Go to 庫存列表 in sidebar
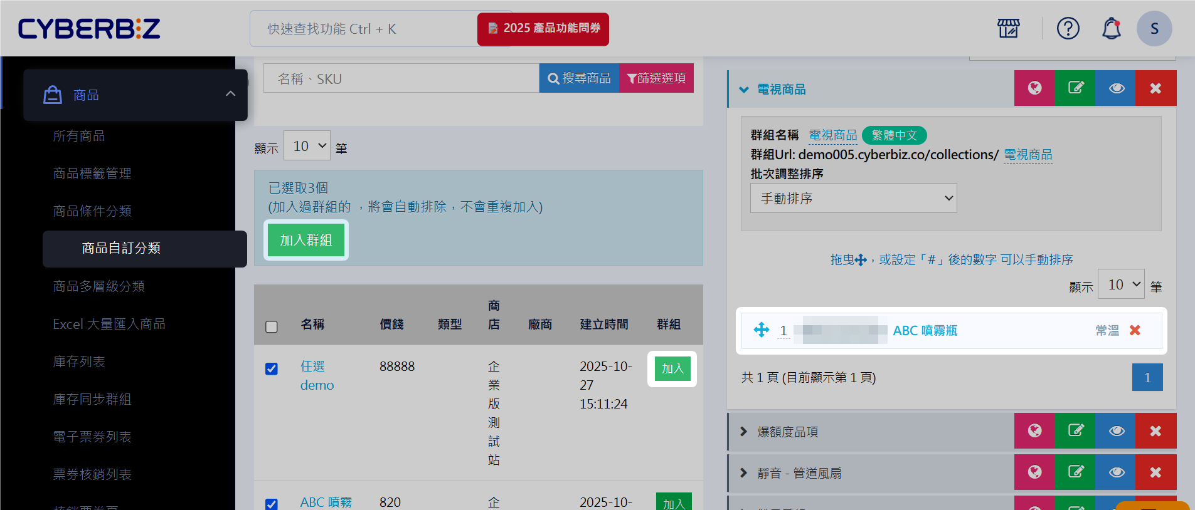The height and width of the screenshot is (510, 1195). (79, 362)
